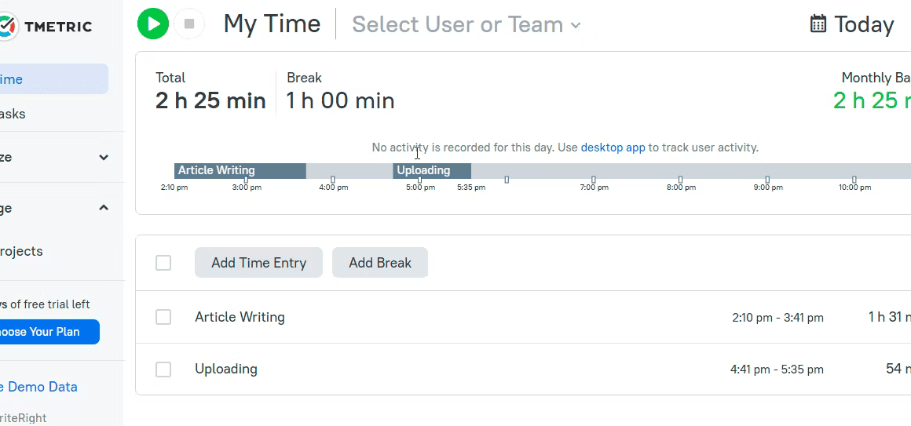Viewport: 911px width, 426px height.
Task: Select the Uploading bar on timeline
Action: click(432, 170)
